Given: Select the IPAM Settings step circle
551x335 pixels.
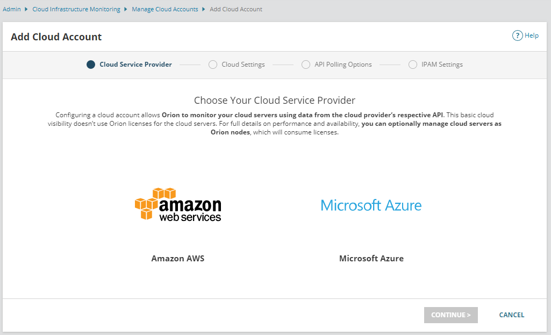Looking at the screenshot, I should (413, 65).
